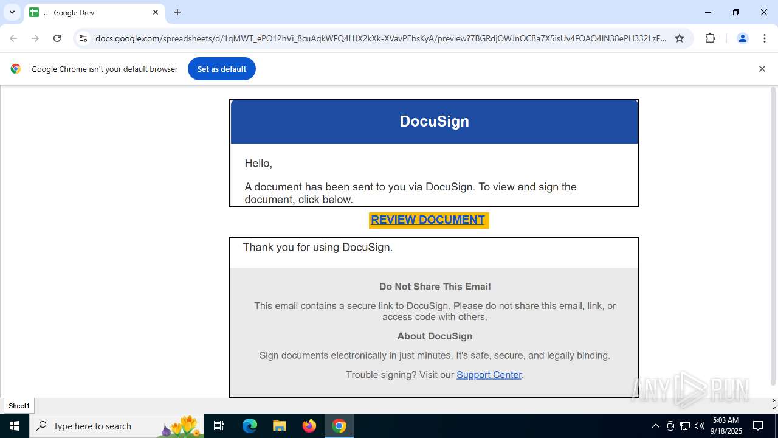Screen dimensions: 778x438
Task: Close the Google Drev tab
Action: coord(156,12)
